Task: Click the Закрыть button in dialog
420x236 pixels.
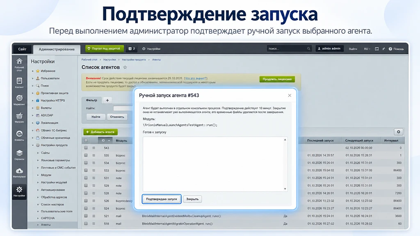Action: 192,199
